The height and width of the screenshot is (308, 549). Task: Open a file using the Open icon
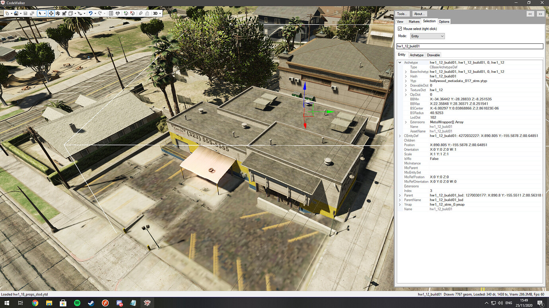16,13
